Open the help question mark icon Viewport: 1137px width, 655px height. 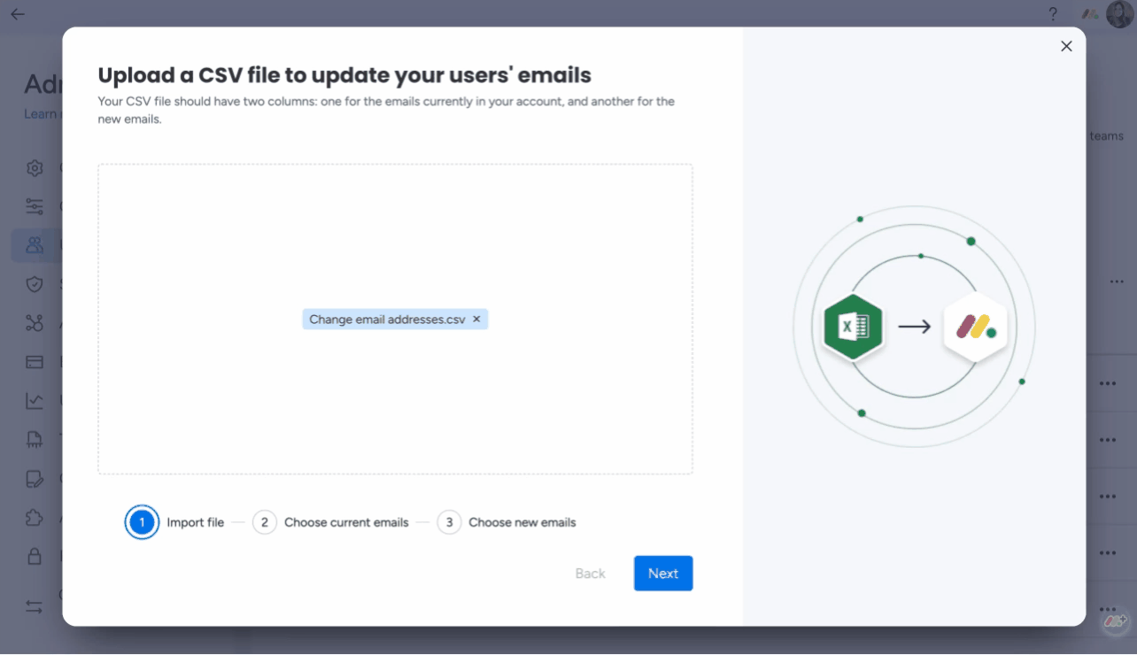[x=1053, y=14]
